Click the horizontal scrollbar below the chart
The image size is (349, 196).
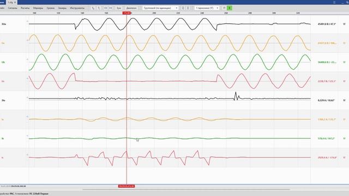[186, 189]
